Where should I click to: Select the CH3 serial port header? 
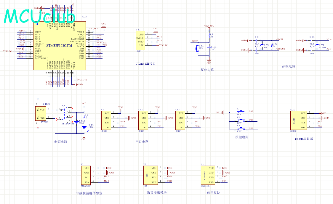tap(180, 120)
